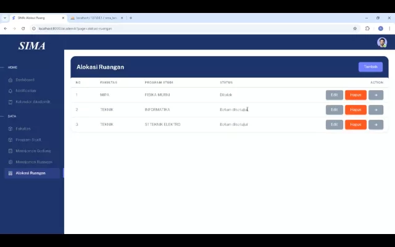The image size is (395, 247).
Task: Click the Program Studi cube icon
Action: [x=10, y=140]
